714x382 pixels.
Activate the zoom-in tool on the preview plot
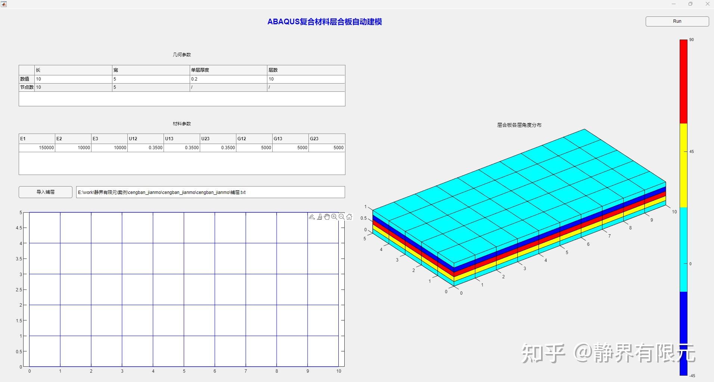(x=334, y=217)
